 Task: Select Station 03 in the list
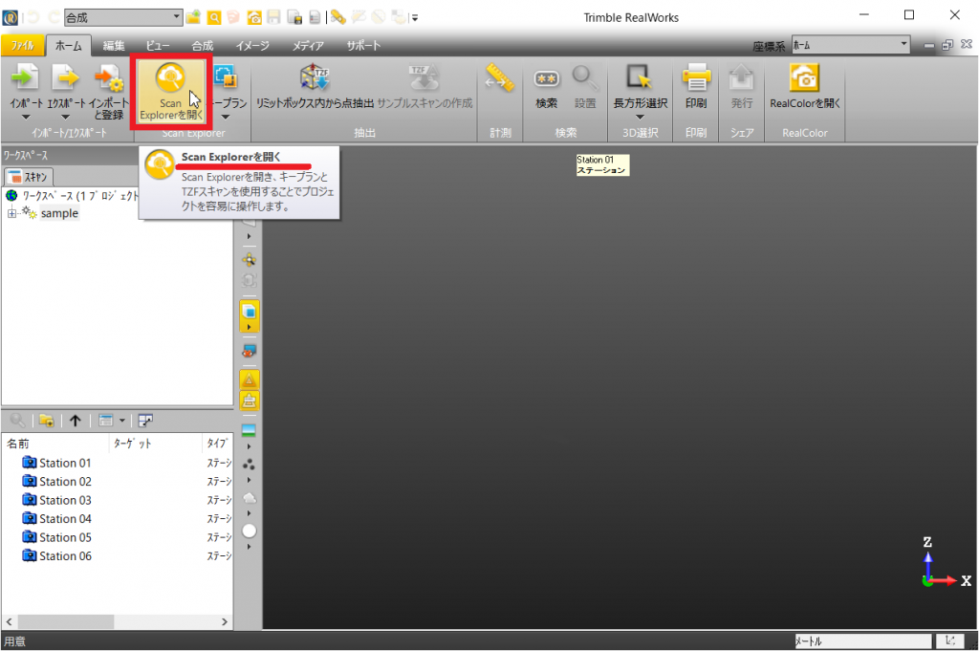pos(65,500)
